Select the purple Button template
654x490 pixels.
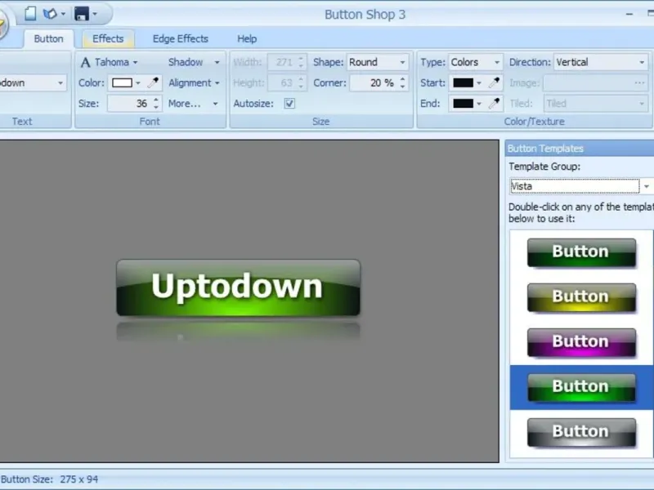(x=581, y=342)
